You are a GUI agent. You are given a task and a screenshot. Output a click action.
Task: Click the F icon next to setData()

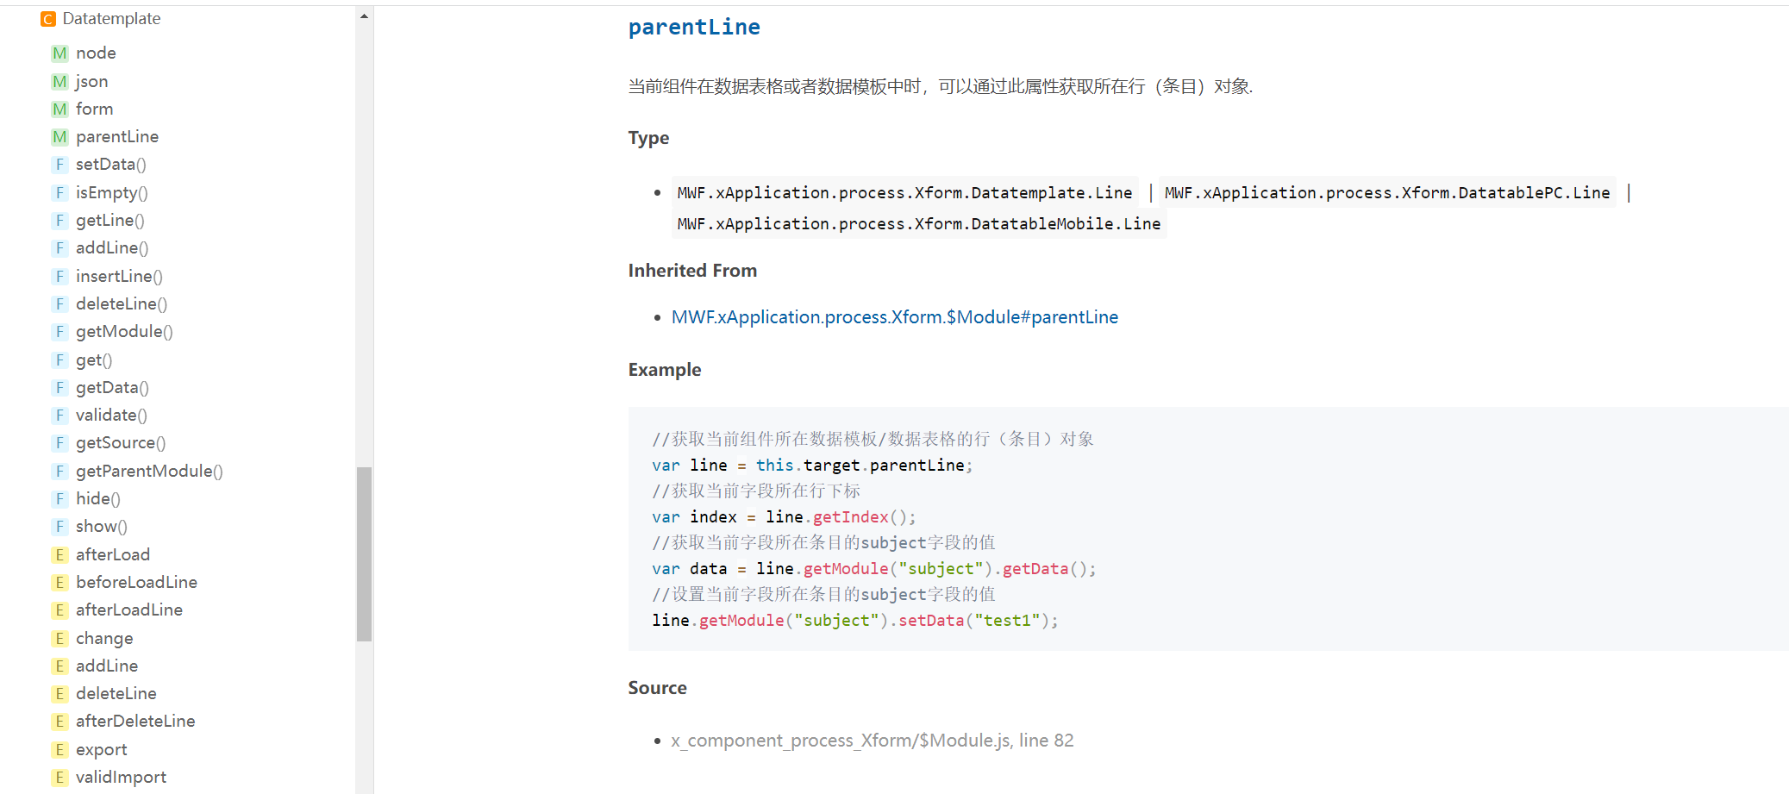pyautogui.click(x=59, y=165)
